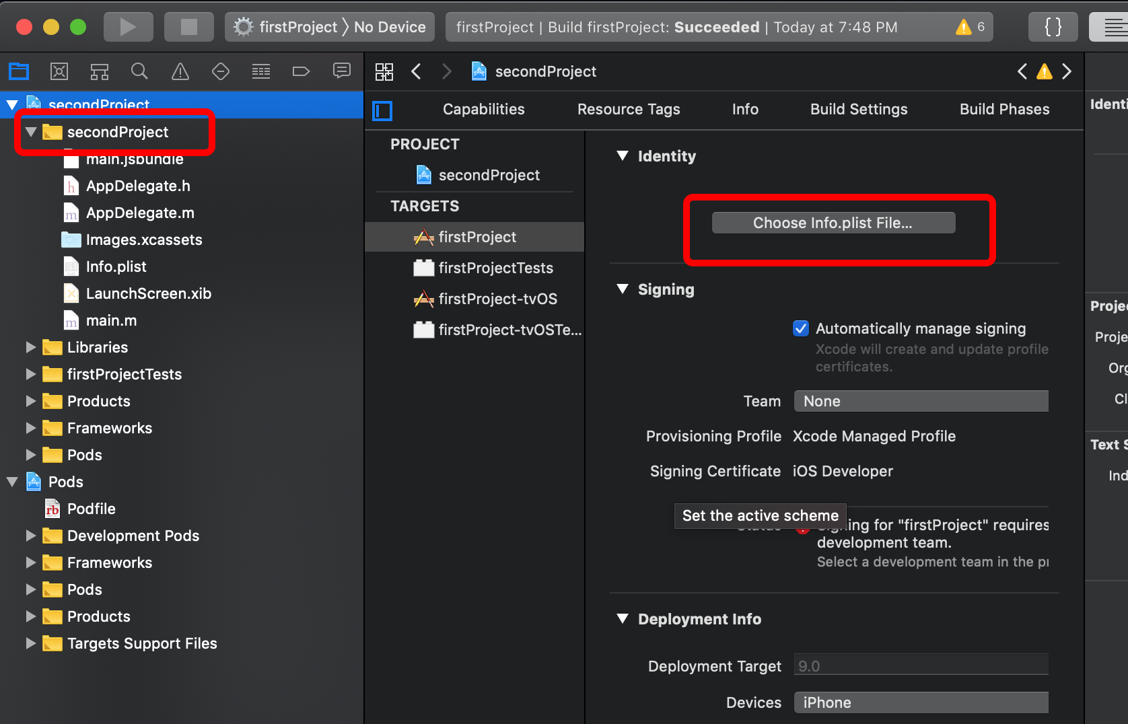The image size is (1128, 724).
Task: Expand the Libraries folder
Action: click(x=31, y=347)
